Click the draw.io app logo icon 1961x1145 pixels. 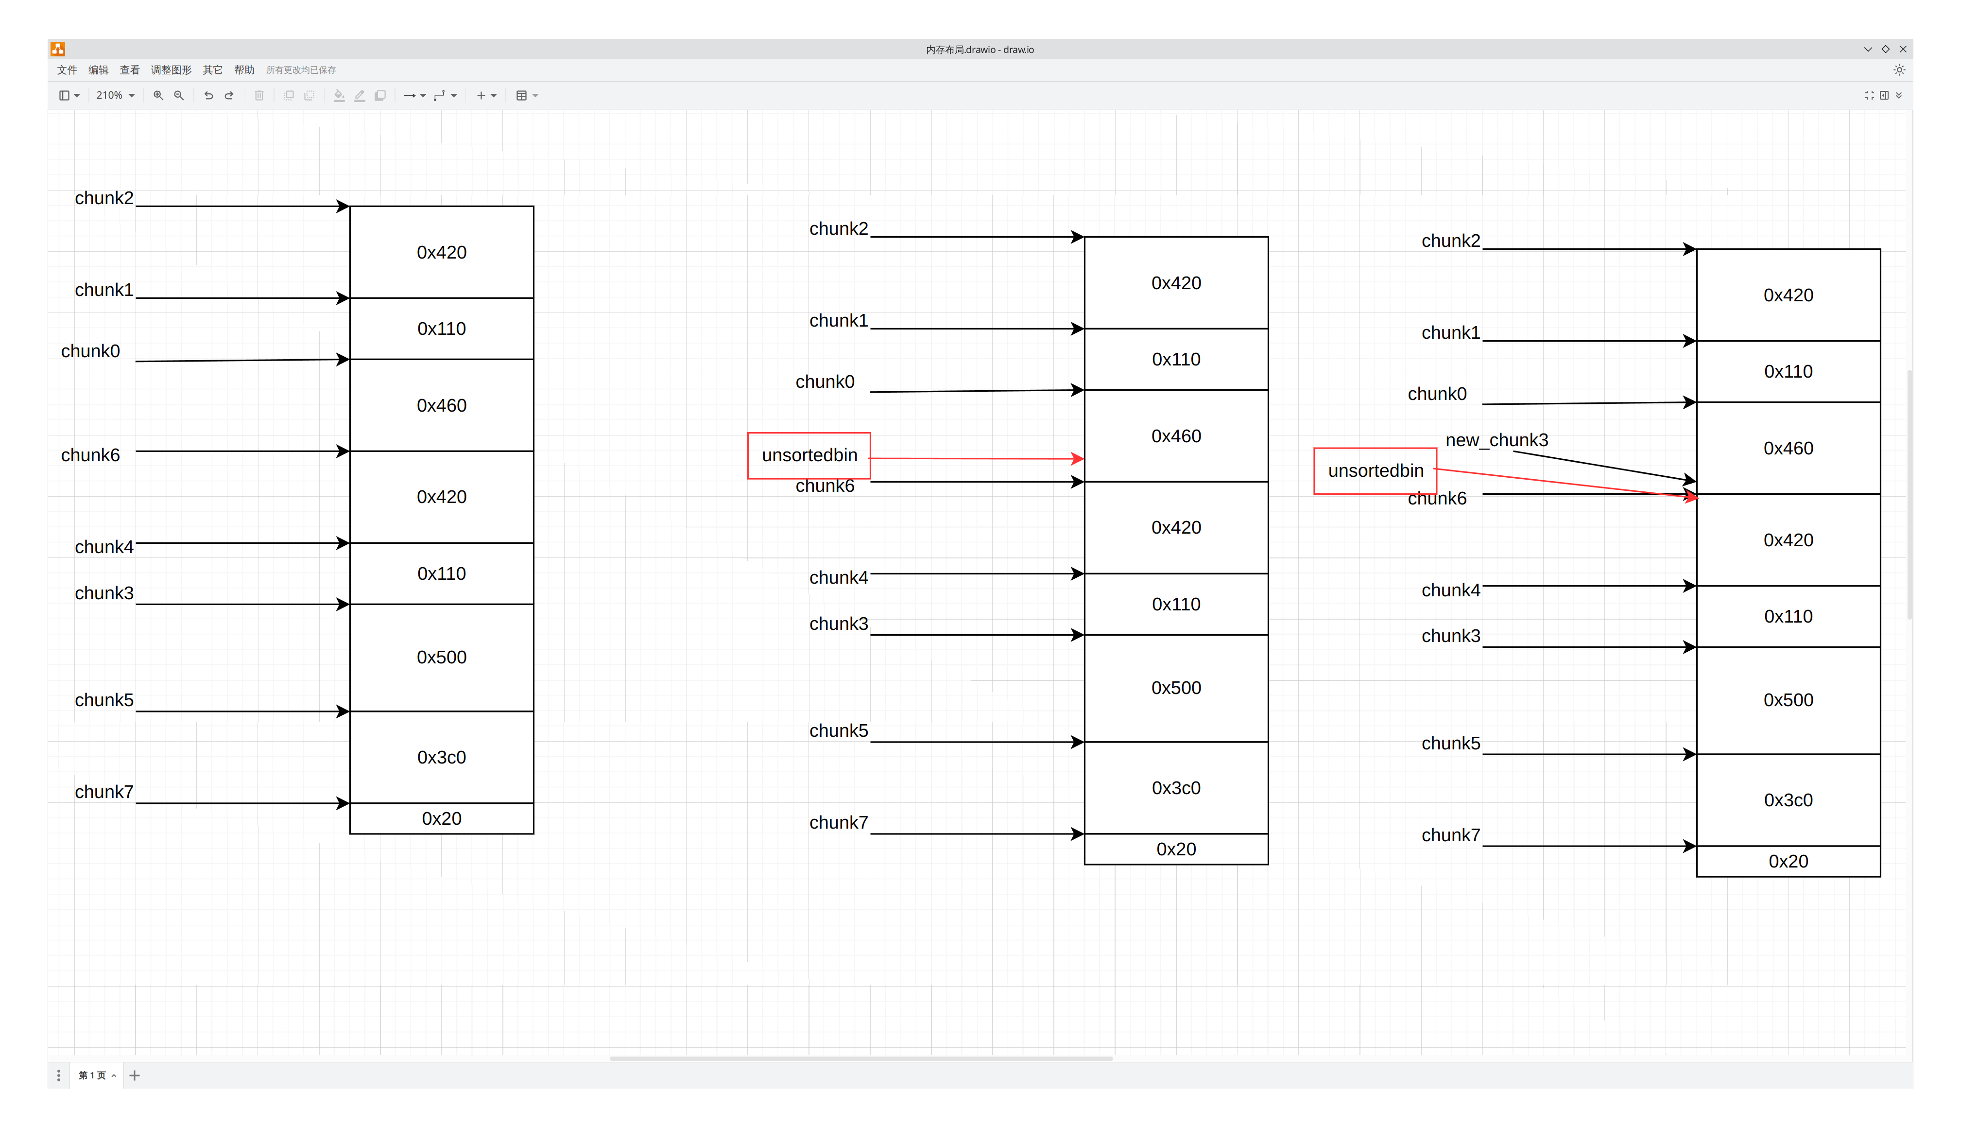click(x=58, y=49)
